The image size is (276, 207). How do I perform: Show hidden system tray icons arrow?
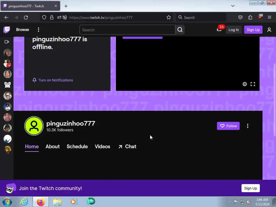click(x=229, y=202)
